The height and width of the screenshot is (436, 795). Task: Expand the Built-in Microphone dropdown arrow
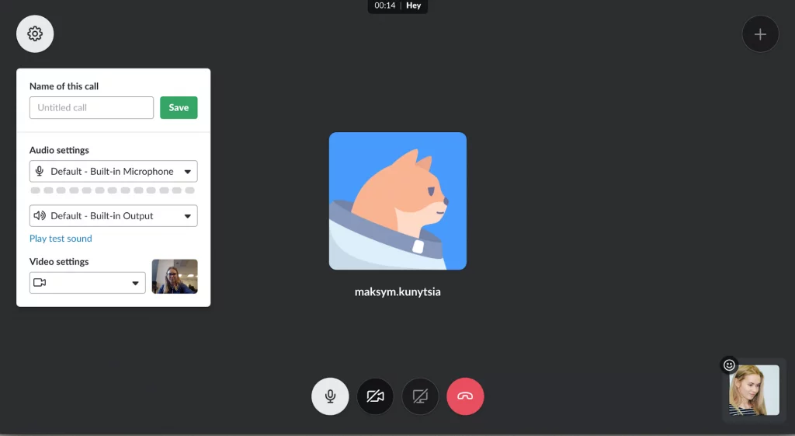(x=188, y=172)
